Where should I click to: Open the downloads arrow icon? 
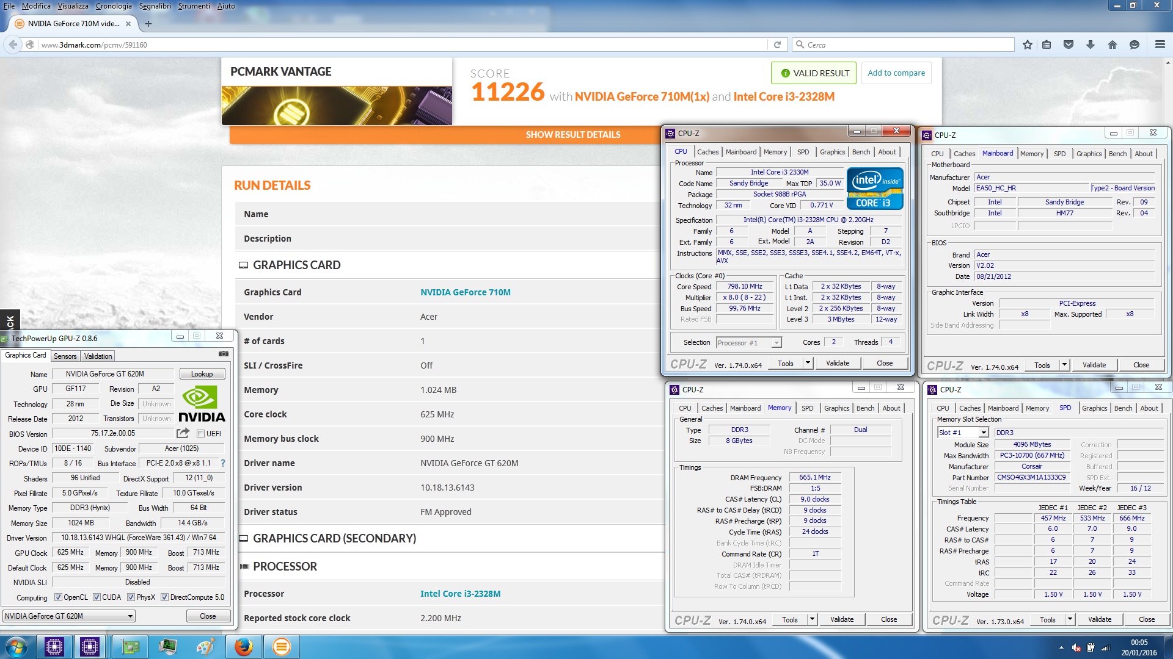coord(1091,45)
